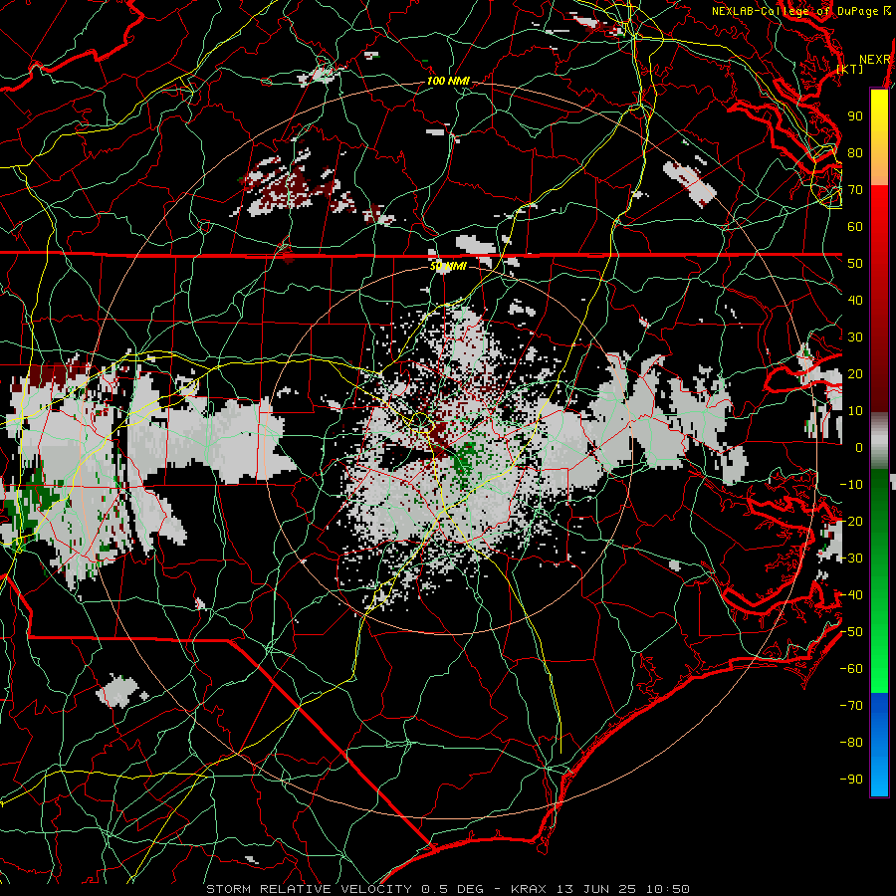Select the -30 value on the velocity scale
The image size is (896, 896).
click(x=851, y=559)
